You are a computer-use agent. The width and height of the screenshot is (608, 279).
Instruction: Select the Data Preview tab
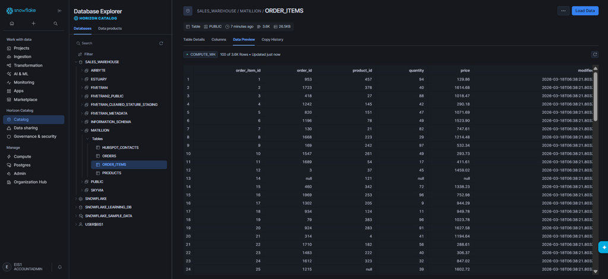pyautogui.click(x=244, y=40)
